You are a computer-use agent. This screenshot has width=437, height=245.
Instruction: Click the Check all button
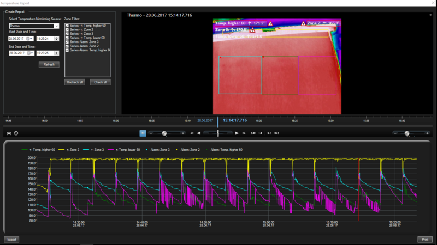pos(101,82)
